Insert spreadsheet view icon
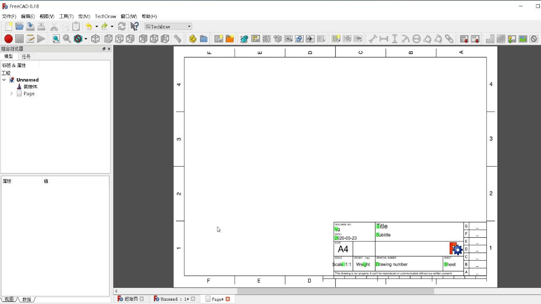This screenshot has height=304, width=541. coord(321,39)
